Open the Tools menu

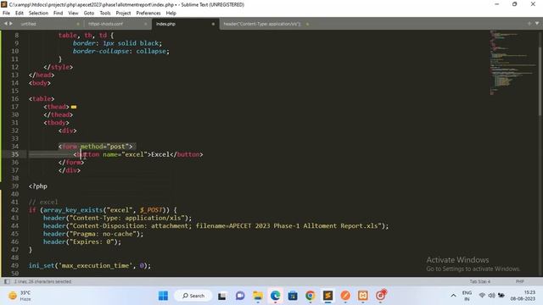(x=105, y=14)
